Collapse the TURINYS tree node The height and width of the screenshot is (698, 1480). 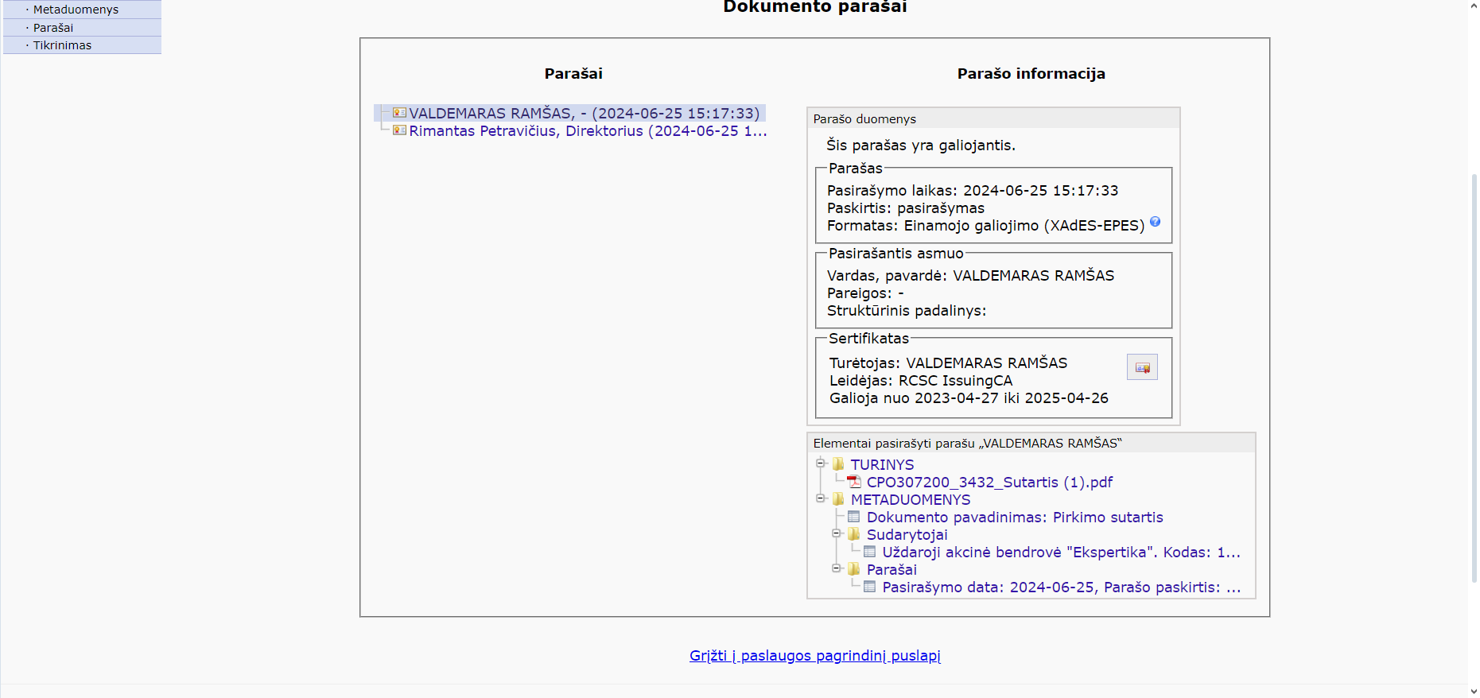coord(821,463)
